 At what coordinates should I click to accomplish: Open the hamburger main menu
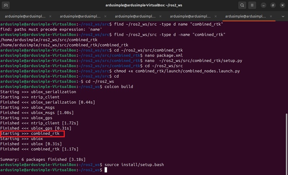coord(253,5)
